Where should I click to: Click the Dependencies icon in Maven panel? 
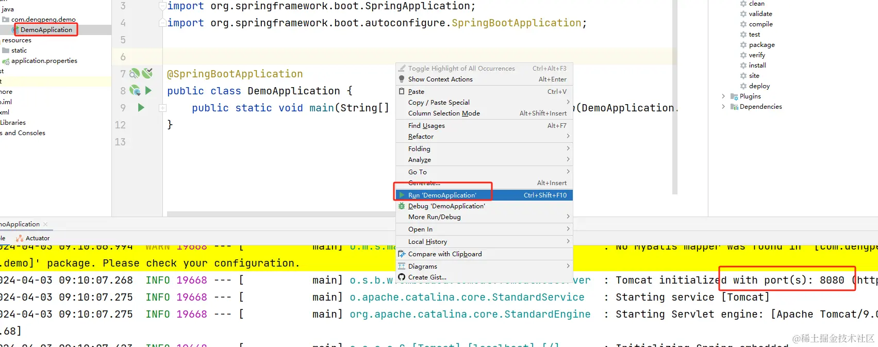tap(734, 107)
